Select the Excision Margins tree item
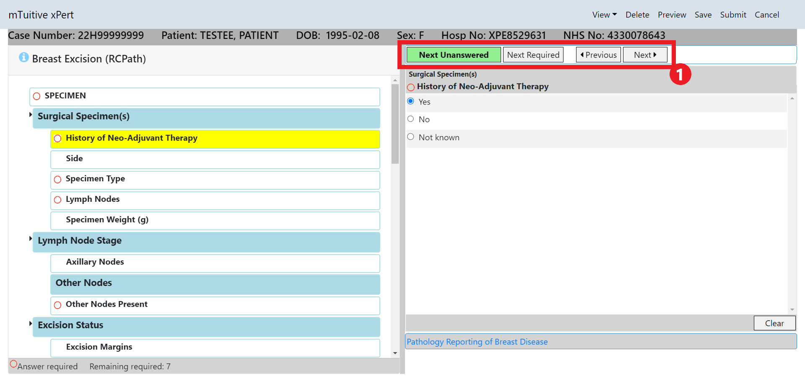805x376 pixels. tap(215, 348)
